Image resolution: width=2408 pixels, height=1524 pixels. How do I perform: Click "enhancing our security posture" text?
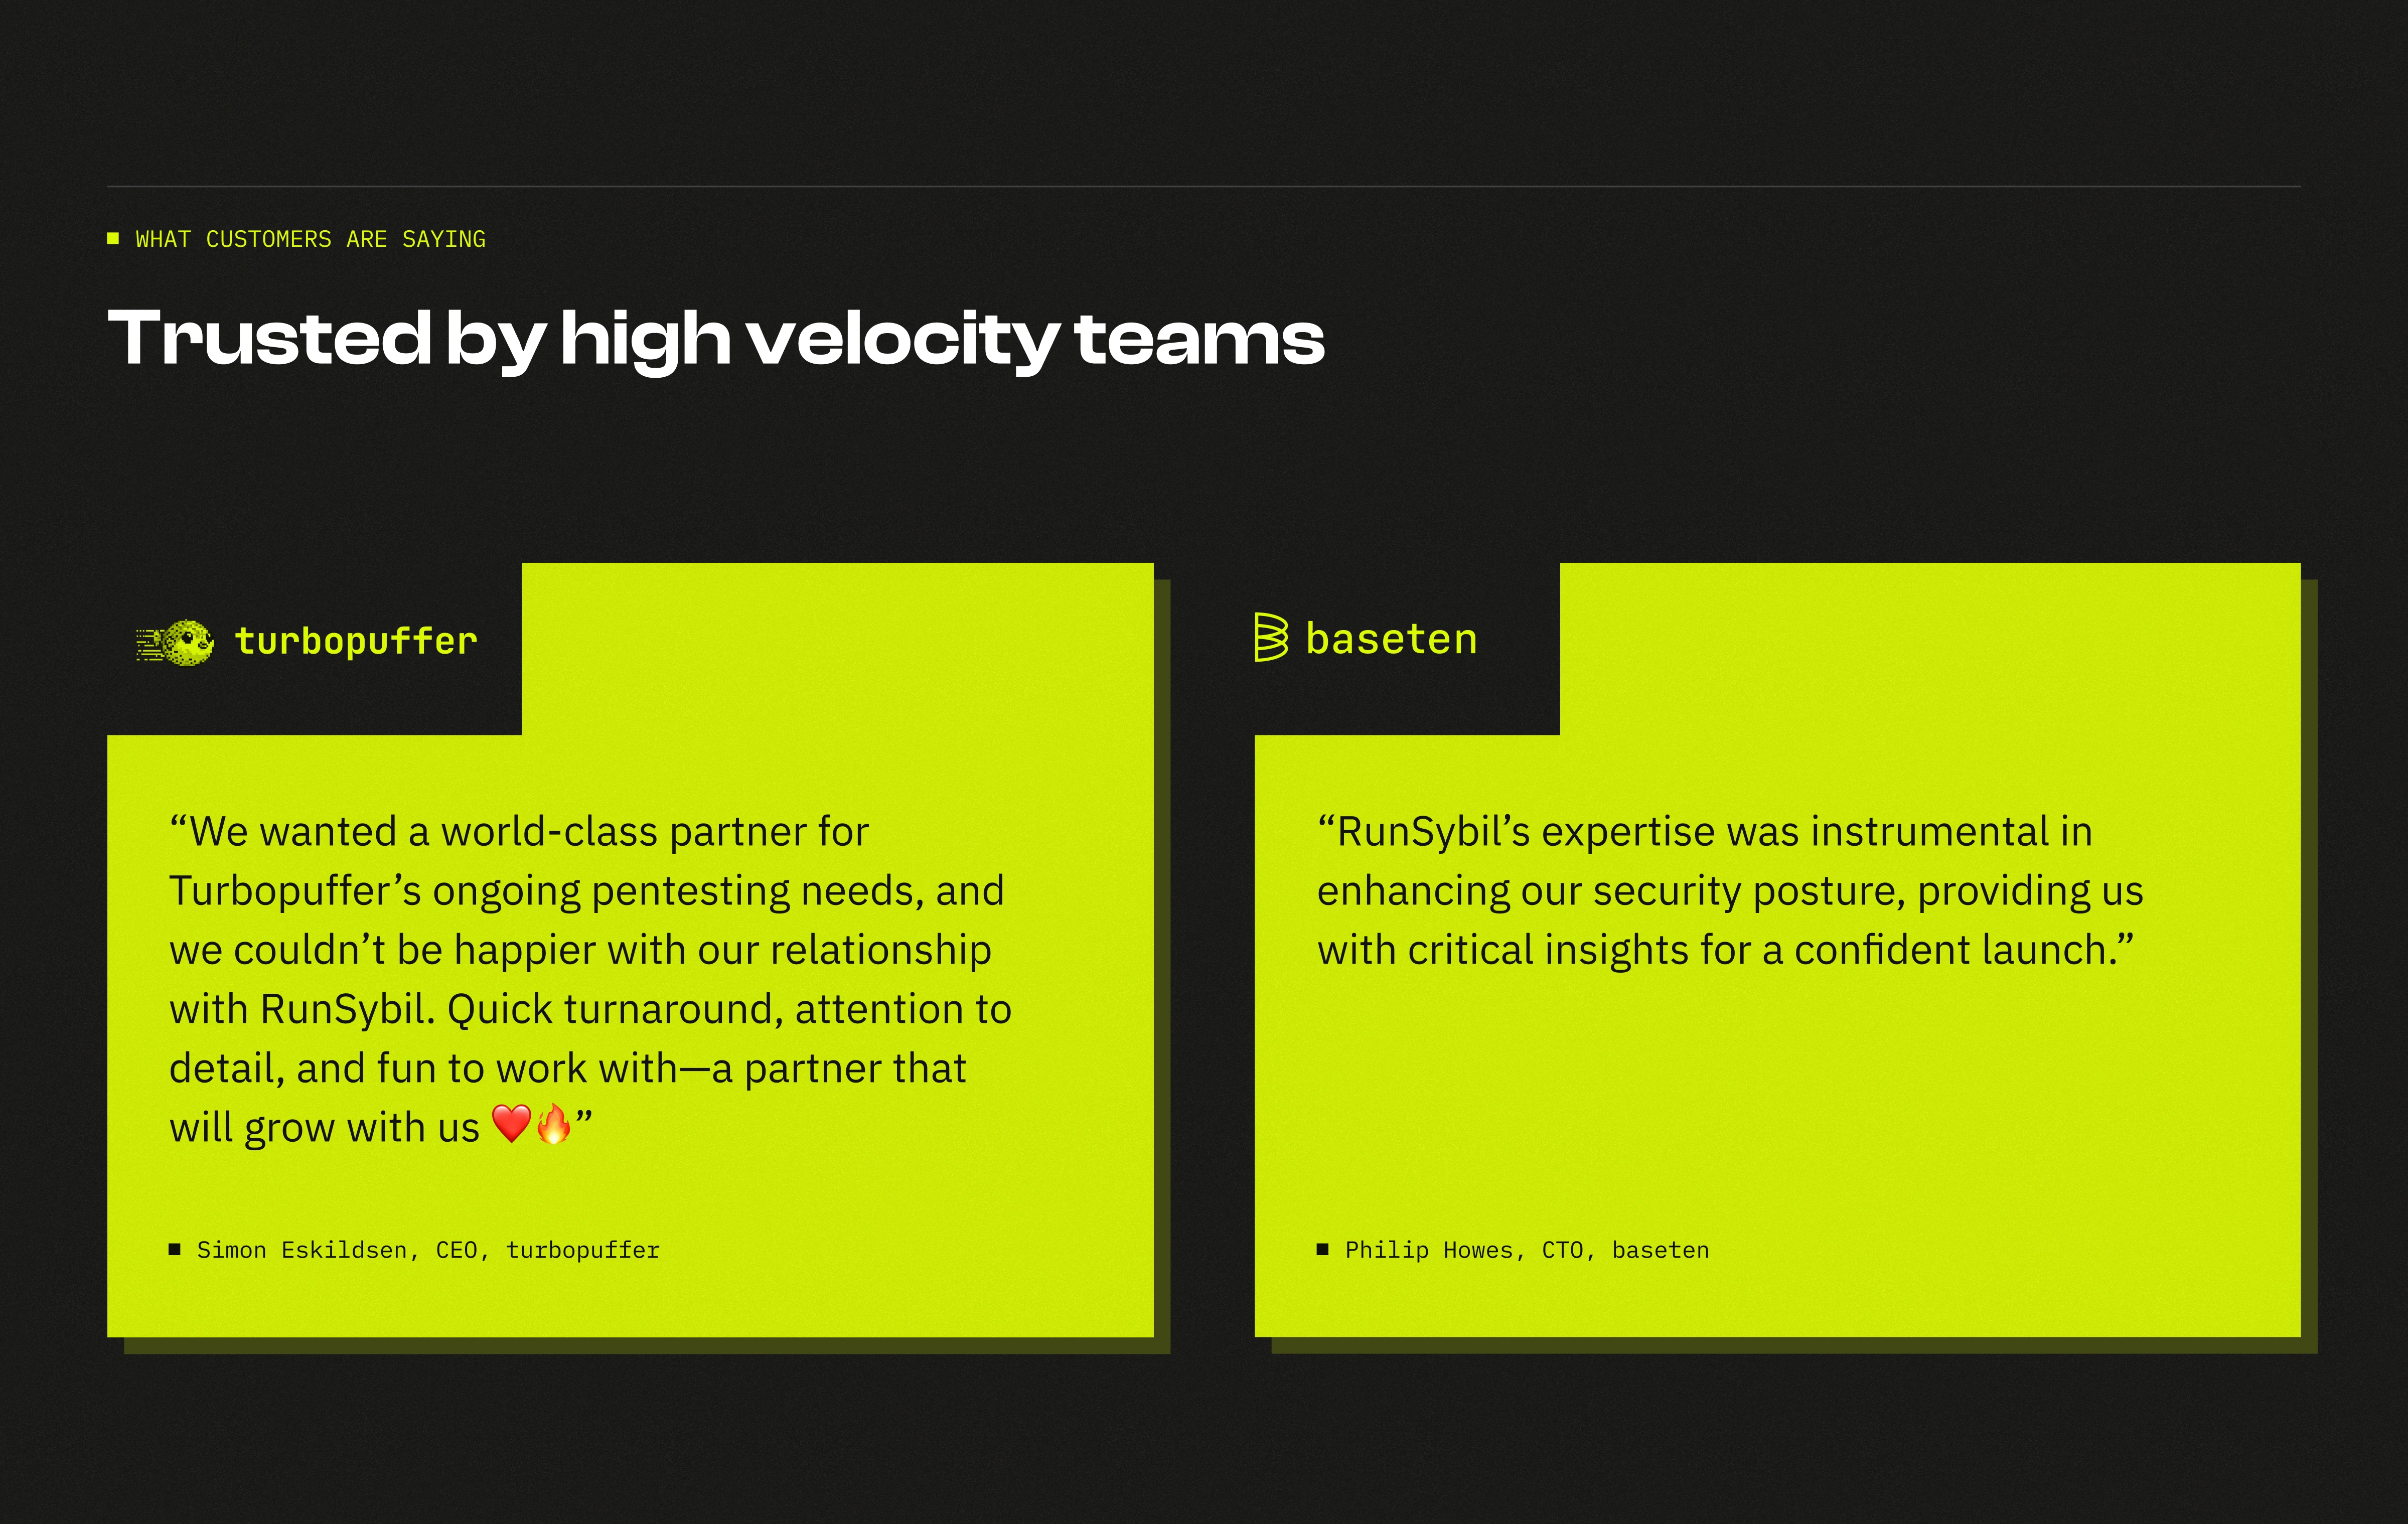tap(1610, 891)
